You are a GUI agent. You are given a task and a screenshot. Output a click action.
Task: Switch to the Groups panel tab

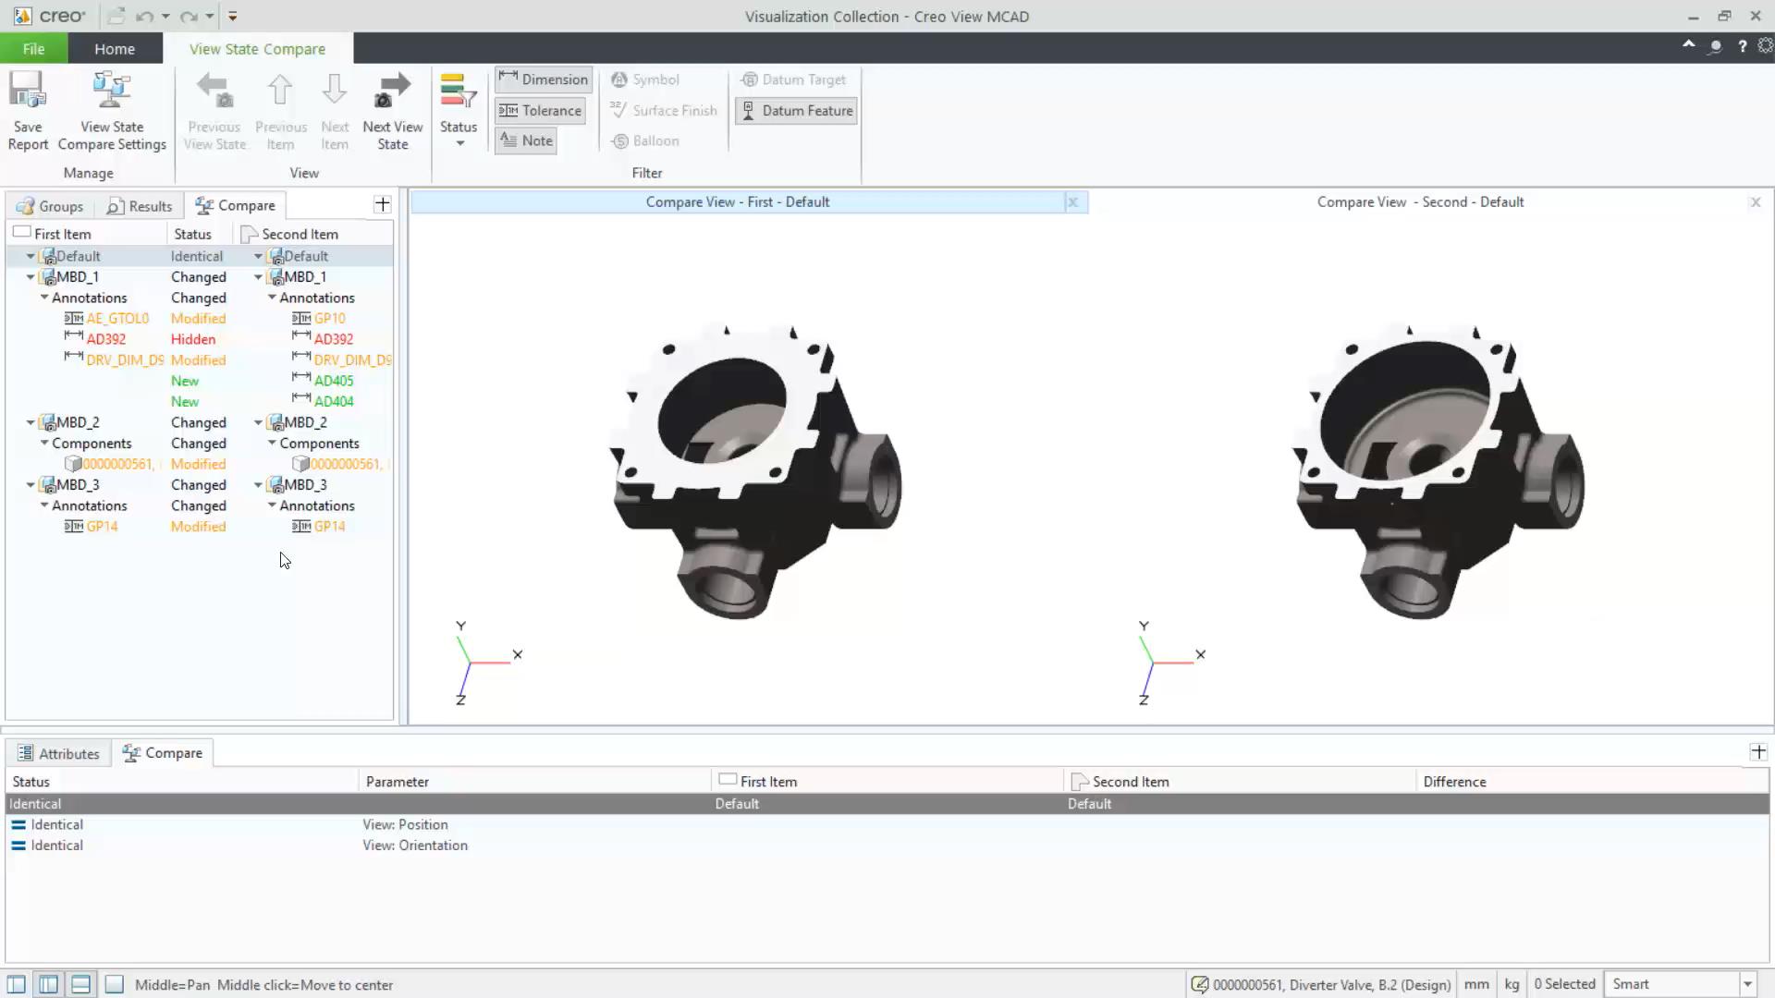pos(50,206)
